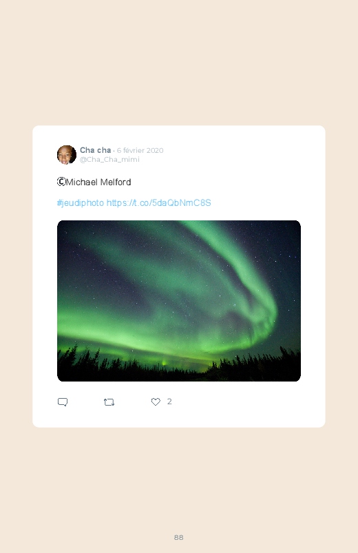Open the Cha cha display name
This screenshot has width=358, height=553.
[95, 150]
